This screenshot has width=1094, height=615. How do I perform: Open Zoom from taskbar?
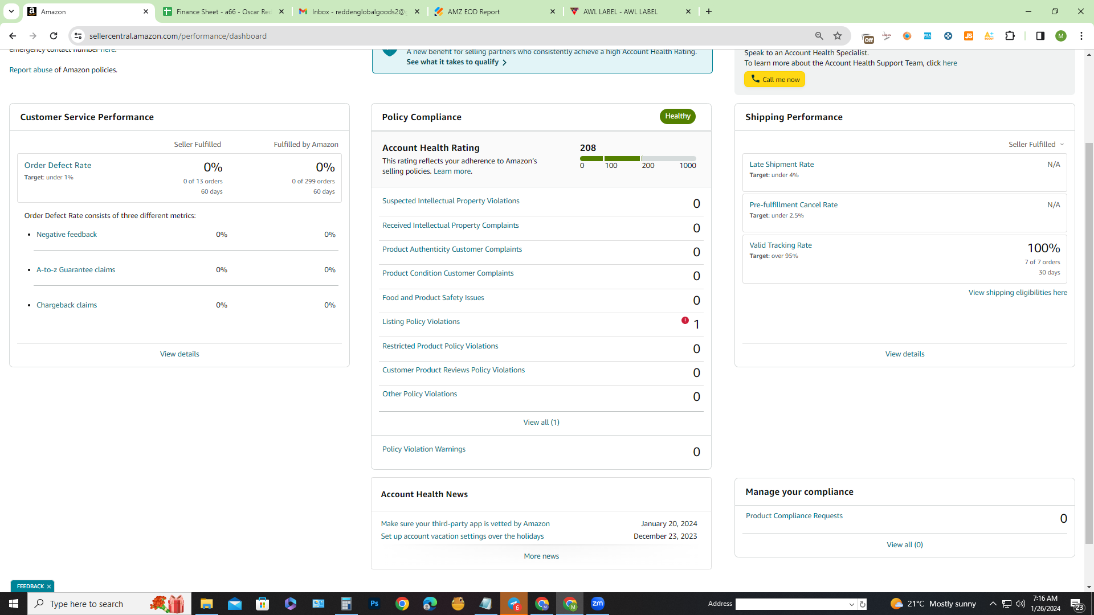coord(598,604)
